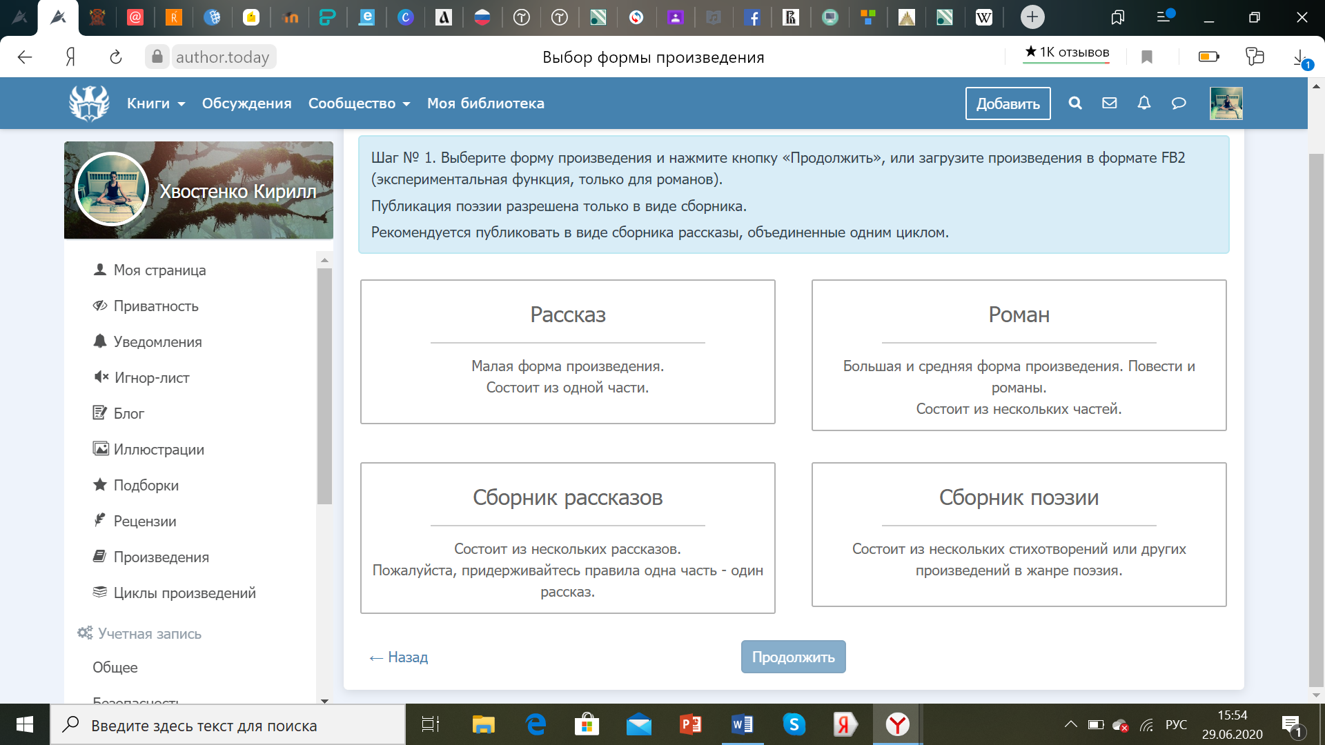Open the chat speech bubble icon
This screenshot has height=745, width=1325.
pos(1178,103)
